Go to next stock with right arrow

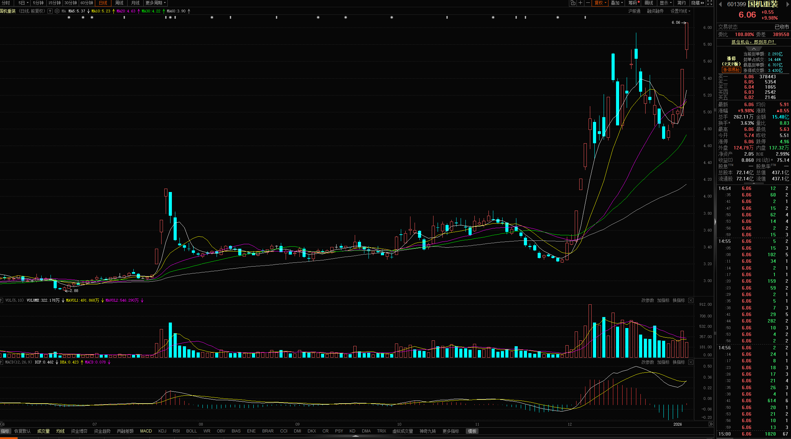(x=788, y=4)
